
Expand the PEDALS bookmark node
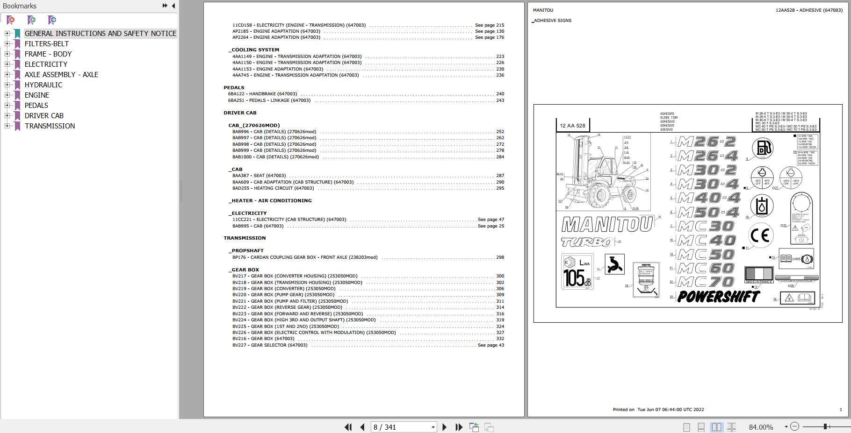point(7,105)
